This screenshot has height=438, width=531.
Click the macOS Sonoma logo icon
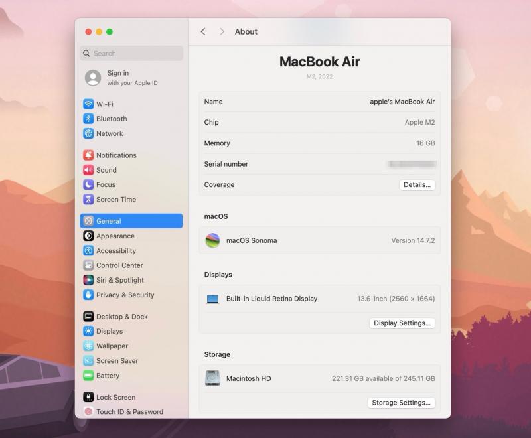212,240
